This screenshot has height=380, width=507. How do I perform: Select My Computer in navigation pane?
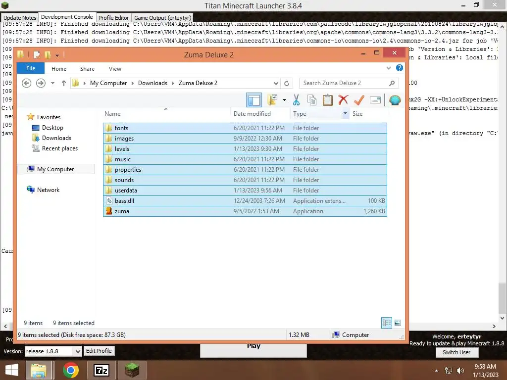coord(55,169)
